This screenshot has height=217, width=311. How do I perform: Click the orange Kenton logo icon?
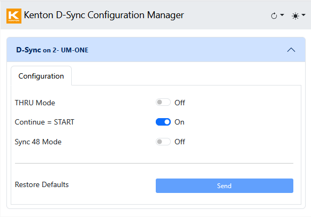(x=14, y=16)
